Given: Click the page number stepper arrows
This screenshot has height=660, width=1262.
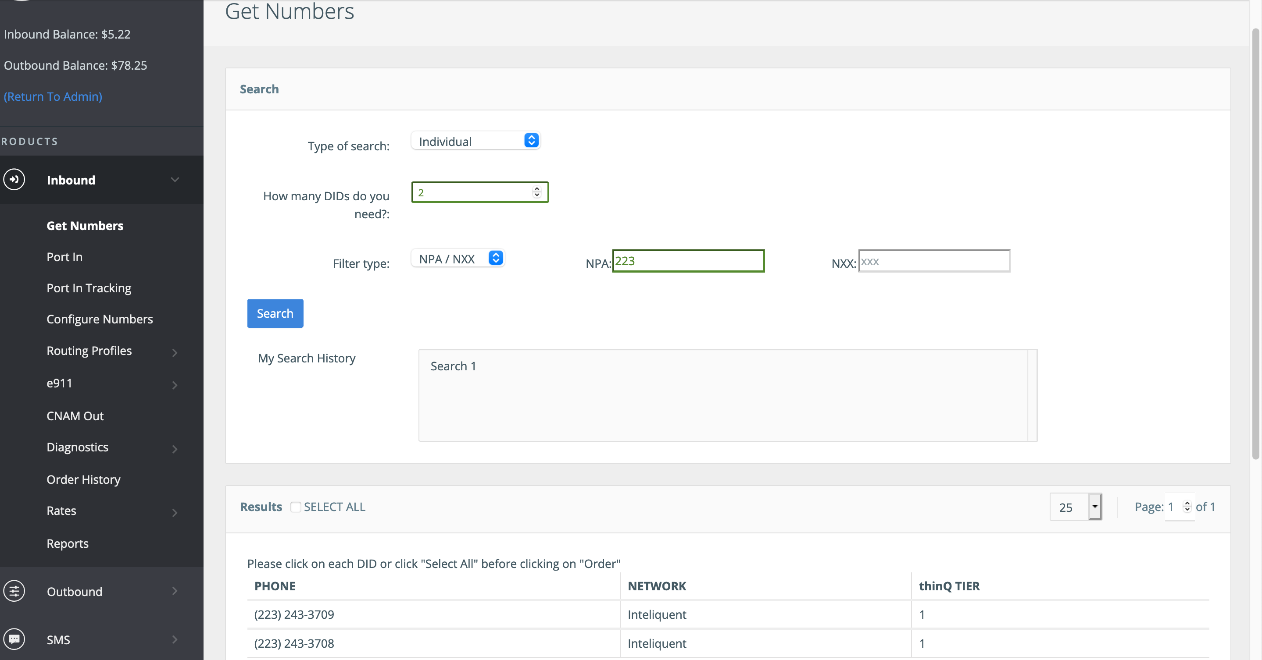Looking at the screenshot, I should [1187, 506].
